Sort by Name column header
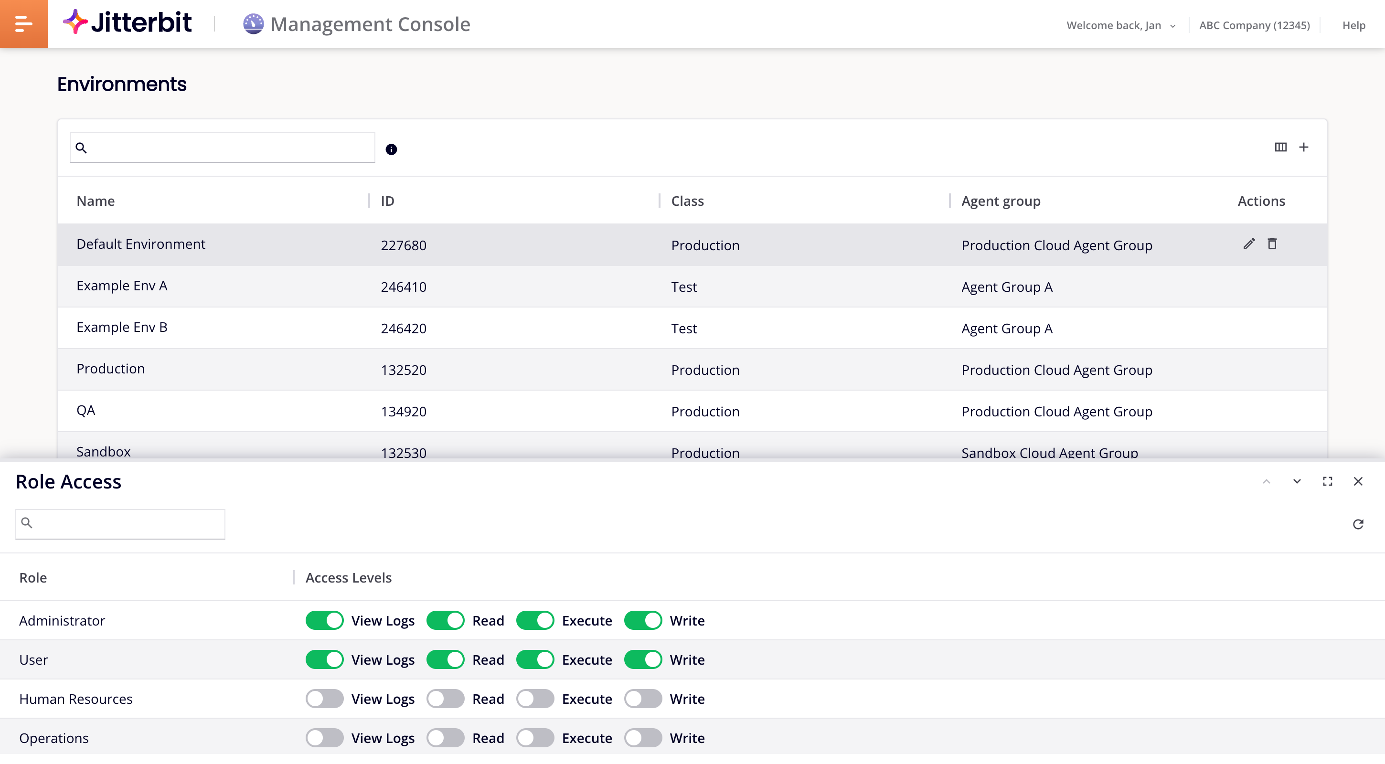The image size is (1385, 764). point(96,201)
